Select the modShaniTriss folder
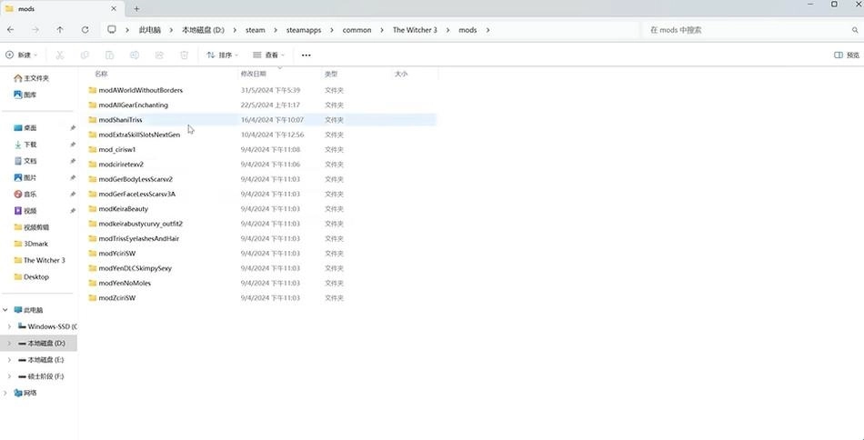 [x=120, y=120]
